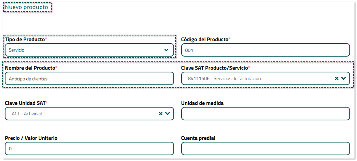Image resolution: width=357 pixels, height=161 pixels.
Task: Clear the Clave SAT Producto/Servicio selection
Action: click(337, 78)
